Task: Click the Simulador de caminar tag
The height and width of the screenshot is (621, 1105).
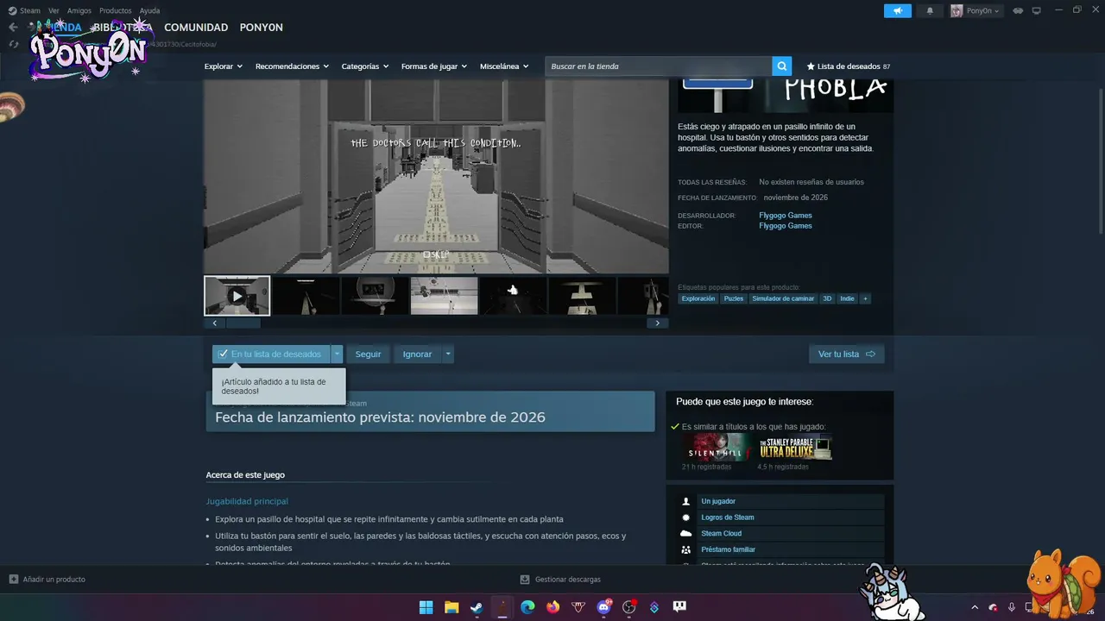Action: click(783, 298)
